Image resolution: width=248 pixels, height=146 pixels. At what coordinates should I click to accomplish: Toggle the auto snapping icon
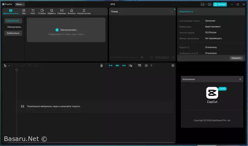(x=117, y=65)
